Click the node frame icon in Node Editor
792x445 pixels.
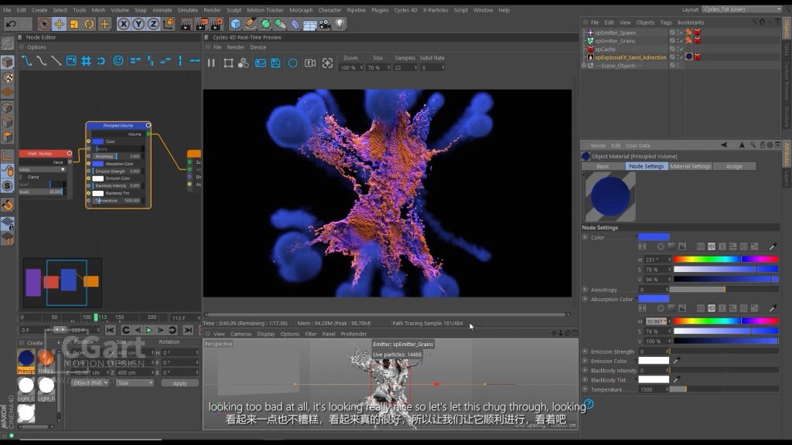pos(71,61)
